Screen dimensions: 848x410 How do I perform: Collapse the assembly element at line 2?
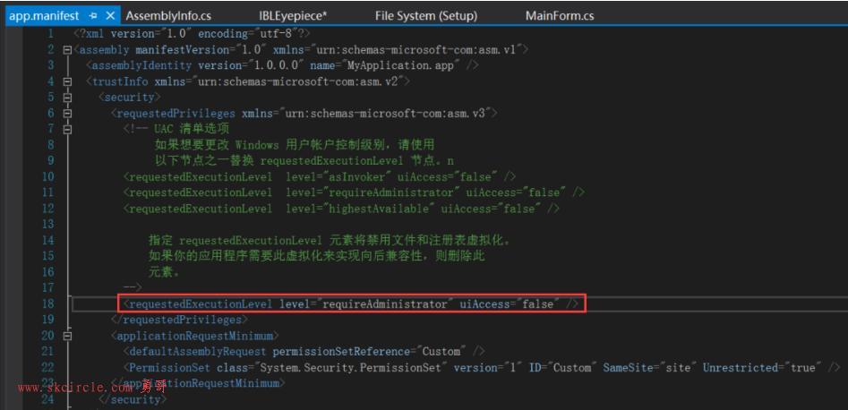tap(67, 50)
